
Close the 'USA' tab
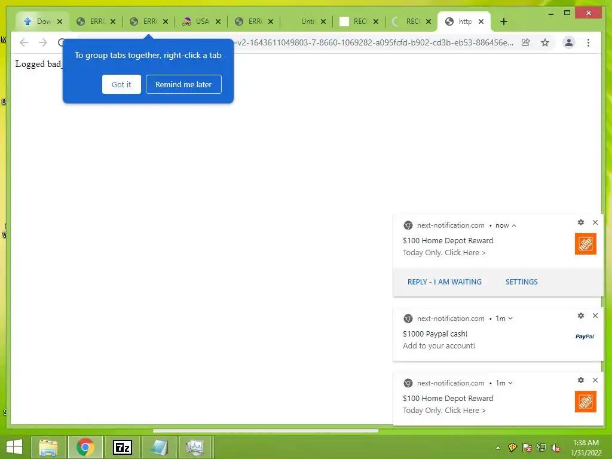coord(218,22)
